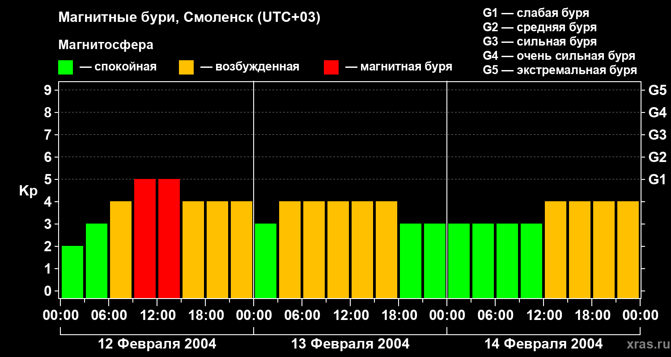Click the G1 storm level label on axis

tap(657, 179)
